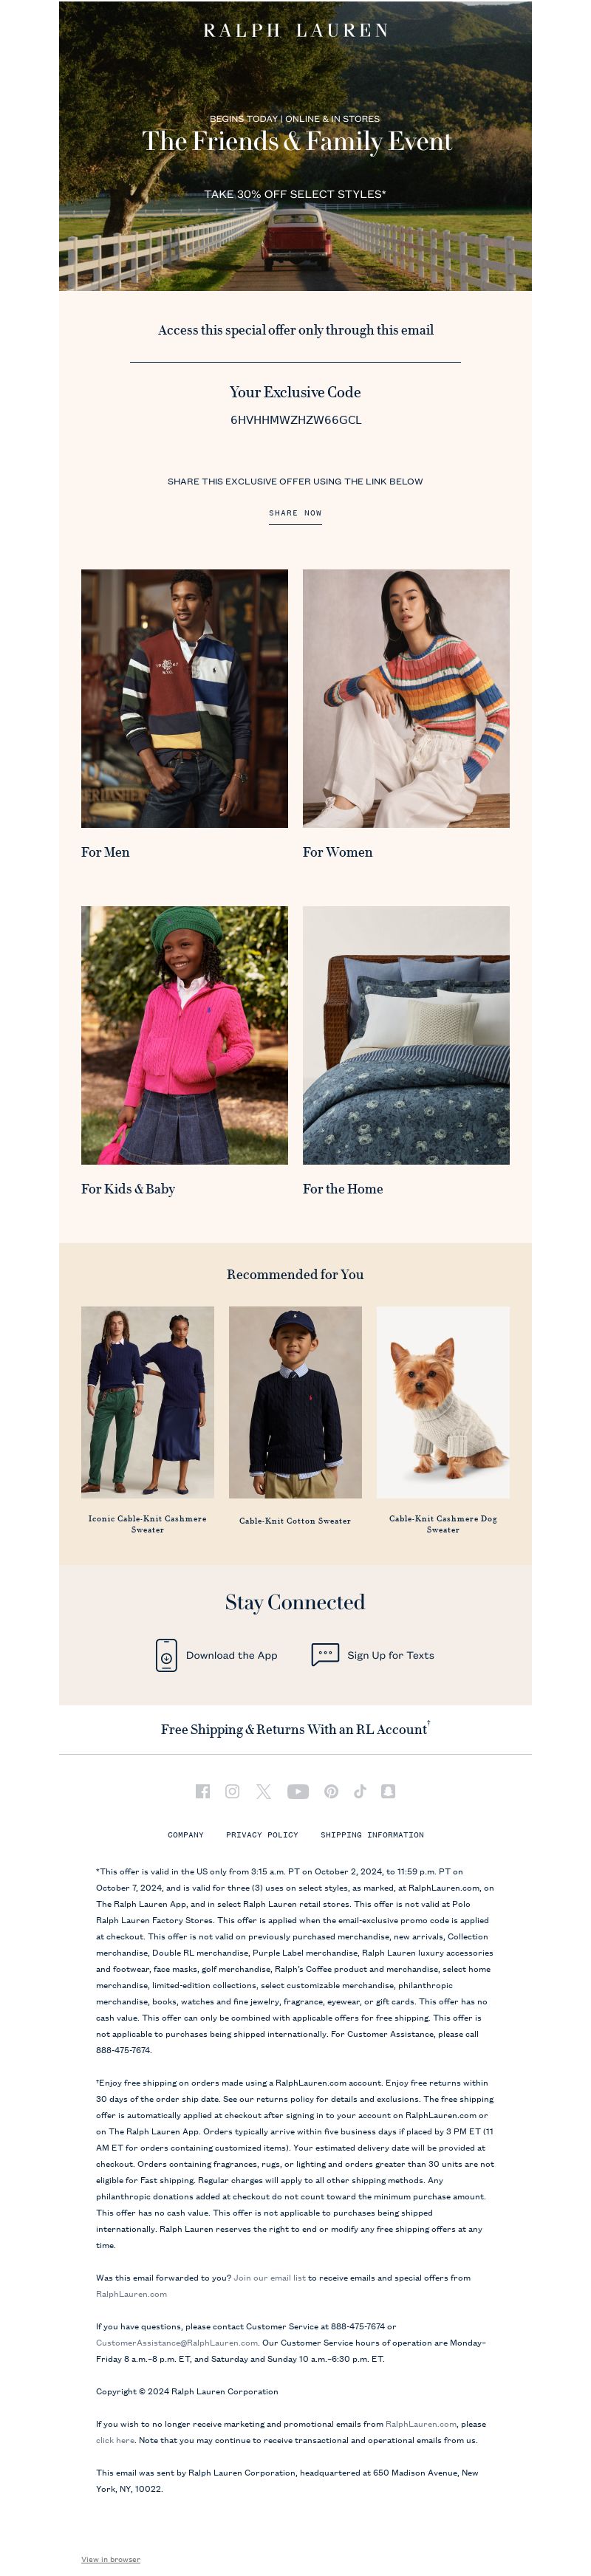Open the X (Twitter) social icon
The width and height of the screenshot is (591, 2576).
click(x=264, y=1791)
